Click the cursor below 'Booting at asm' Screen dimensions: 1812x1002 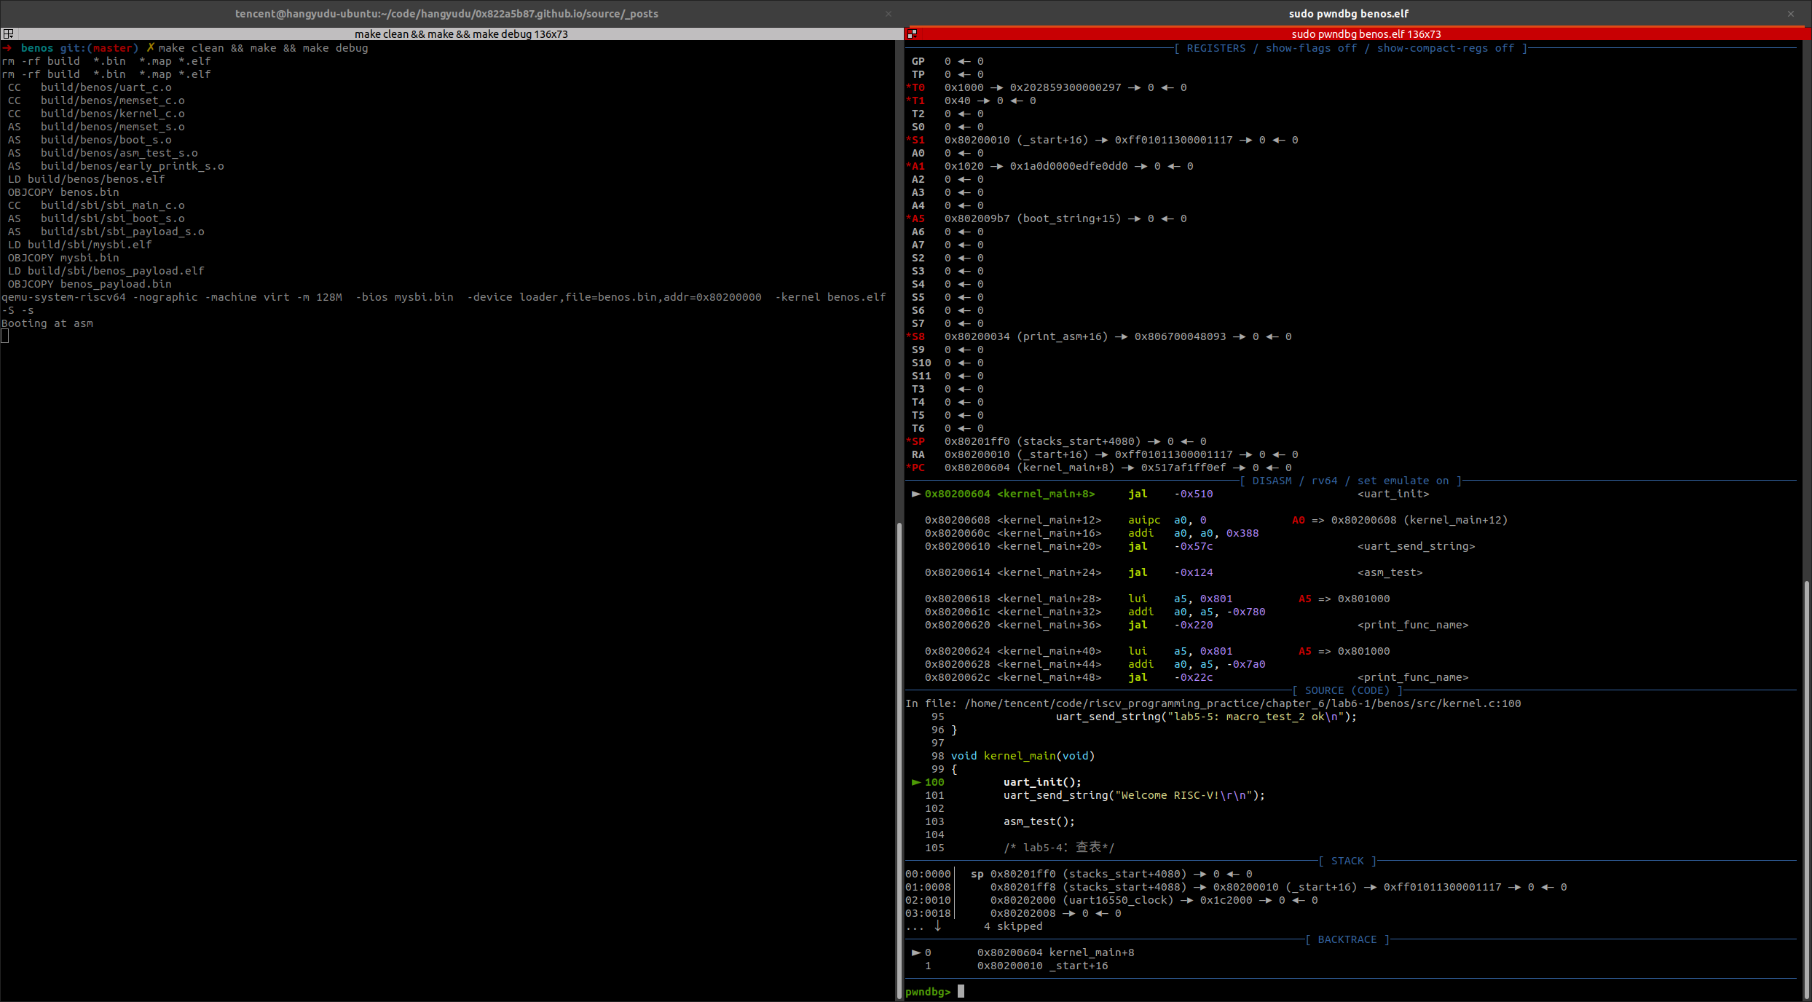5,336
